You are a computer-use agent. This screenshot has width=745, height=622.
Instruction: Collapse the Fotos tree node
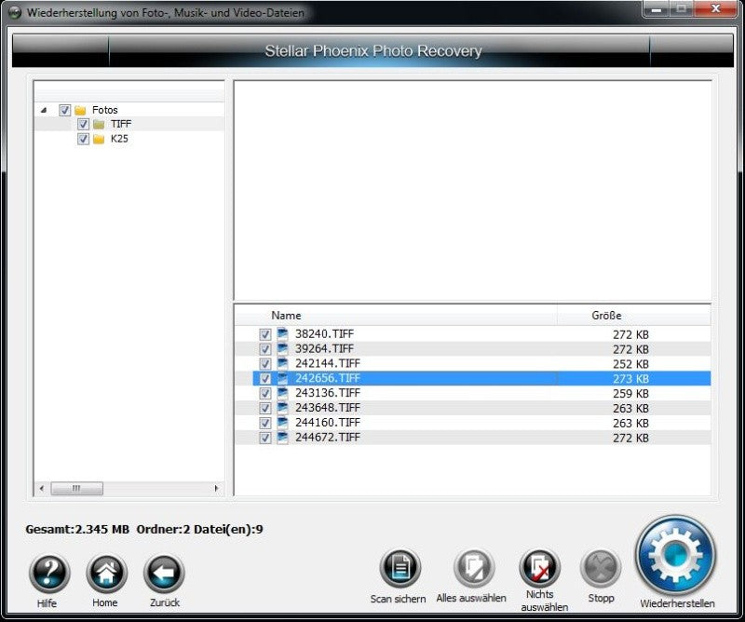tap(44, 110)
